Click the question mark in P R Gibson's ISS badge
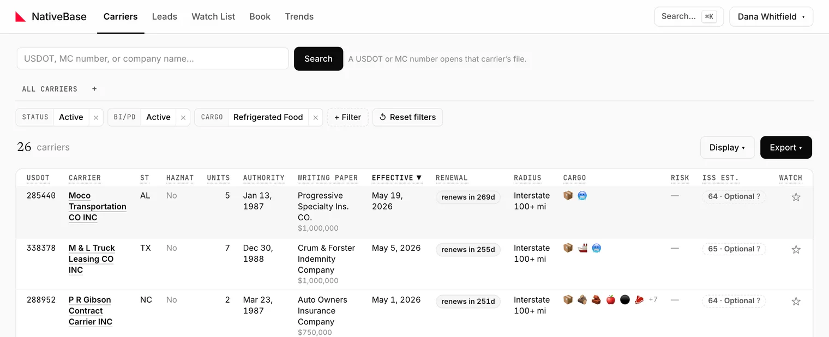This screenshot has height=337, width=829. (758, 301)
